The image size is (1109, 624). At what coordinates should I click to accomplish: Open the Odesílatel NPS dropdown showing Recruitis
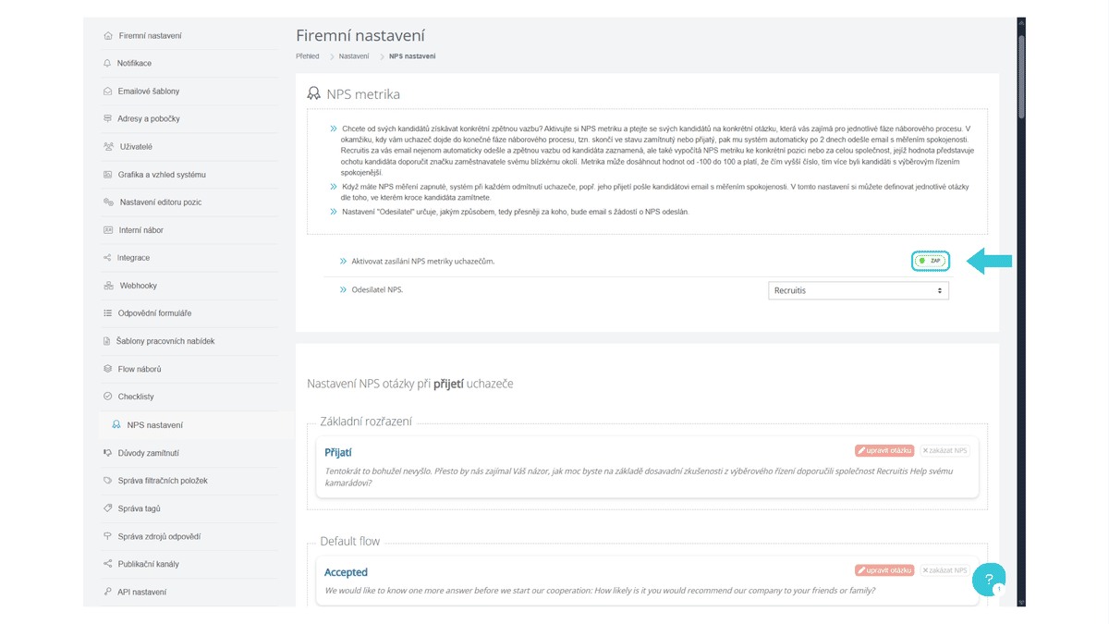[859, 290]
